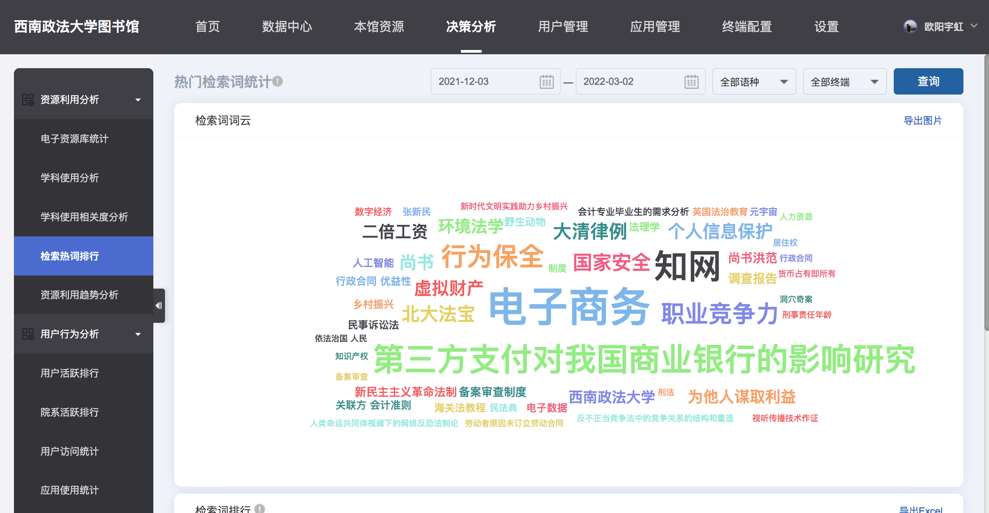
Task: Click the grid icon beside 用户行为分析
Action: pyautogui.click(x=28, y=334)
